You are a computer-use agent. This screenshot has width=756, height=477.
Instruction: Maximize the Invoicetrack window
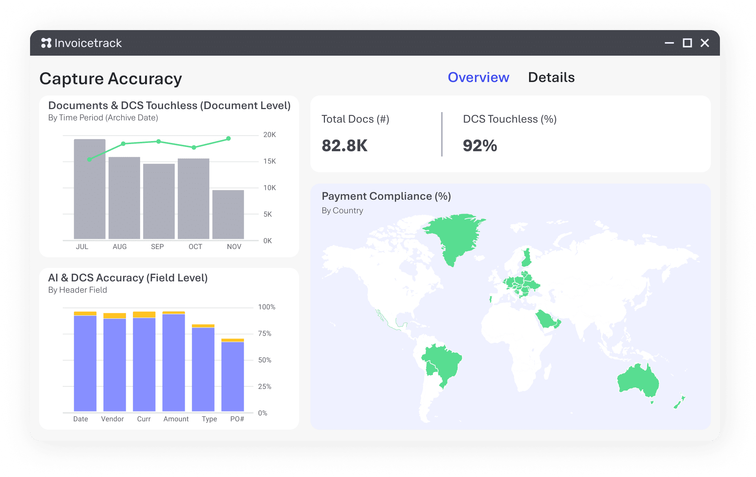(687, 43)
